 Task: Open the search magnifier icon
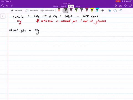click(x=2, y=6)
